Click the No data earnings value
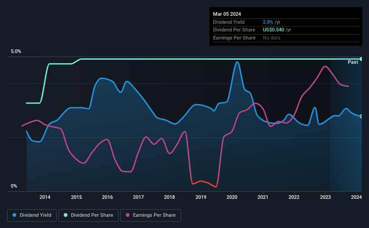 pos(271,38)
